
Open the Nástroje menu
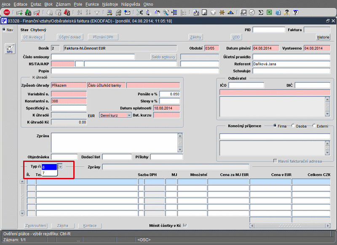click(x=110, y=4)
